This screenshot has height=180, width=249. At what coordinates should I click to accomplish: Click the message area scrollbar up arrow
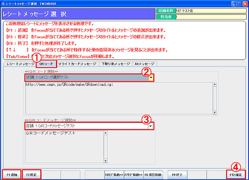[105, 133]
